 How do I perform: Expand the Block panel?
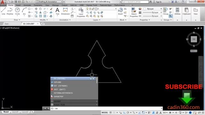[123, 20]
